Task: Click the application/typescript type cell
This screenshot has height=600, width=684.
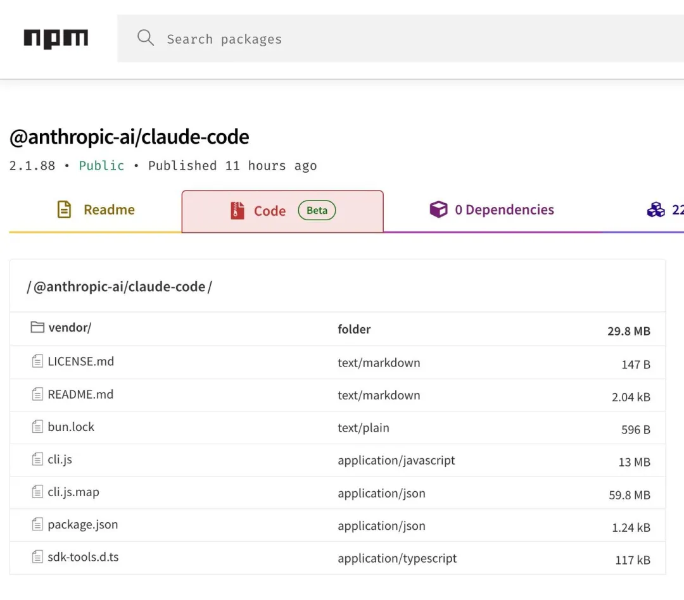Action: click(397, 559)
